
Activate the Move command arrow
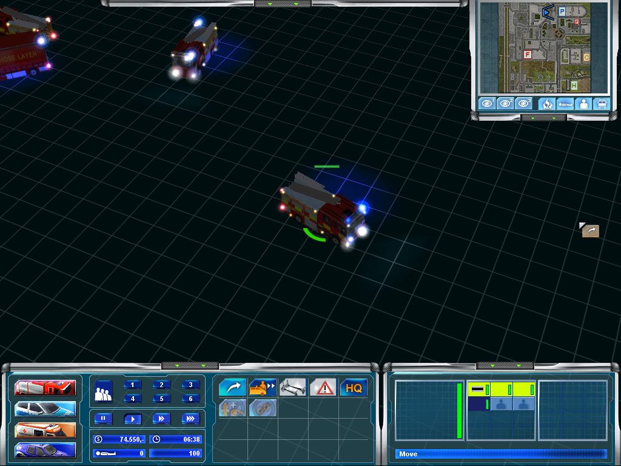click(x=232, y=387)
